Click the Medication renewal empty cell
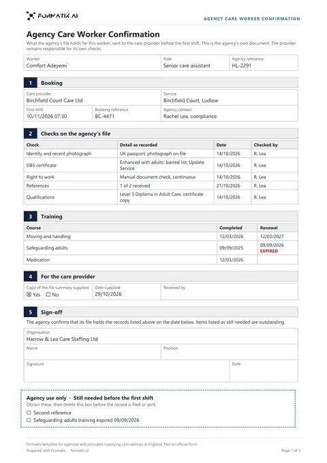This screenshot has height=463, width=327. (277, 260)
